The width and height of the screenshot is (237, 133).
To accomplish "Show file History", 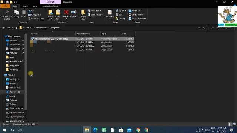I will [120, 18].
